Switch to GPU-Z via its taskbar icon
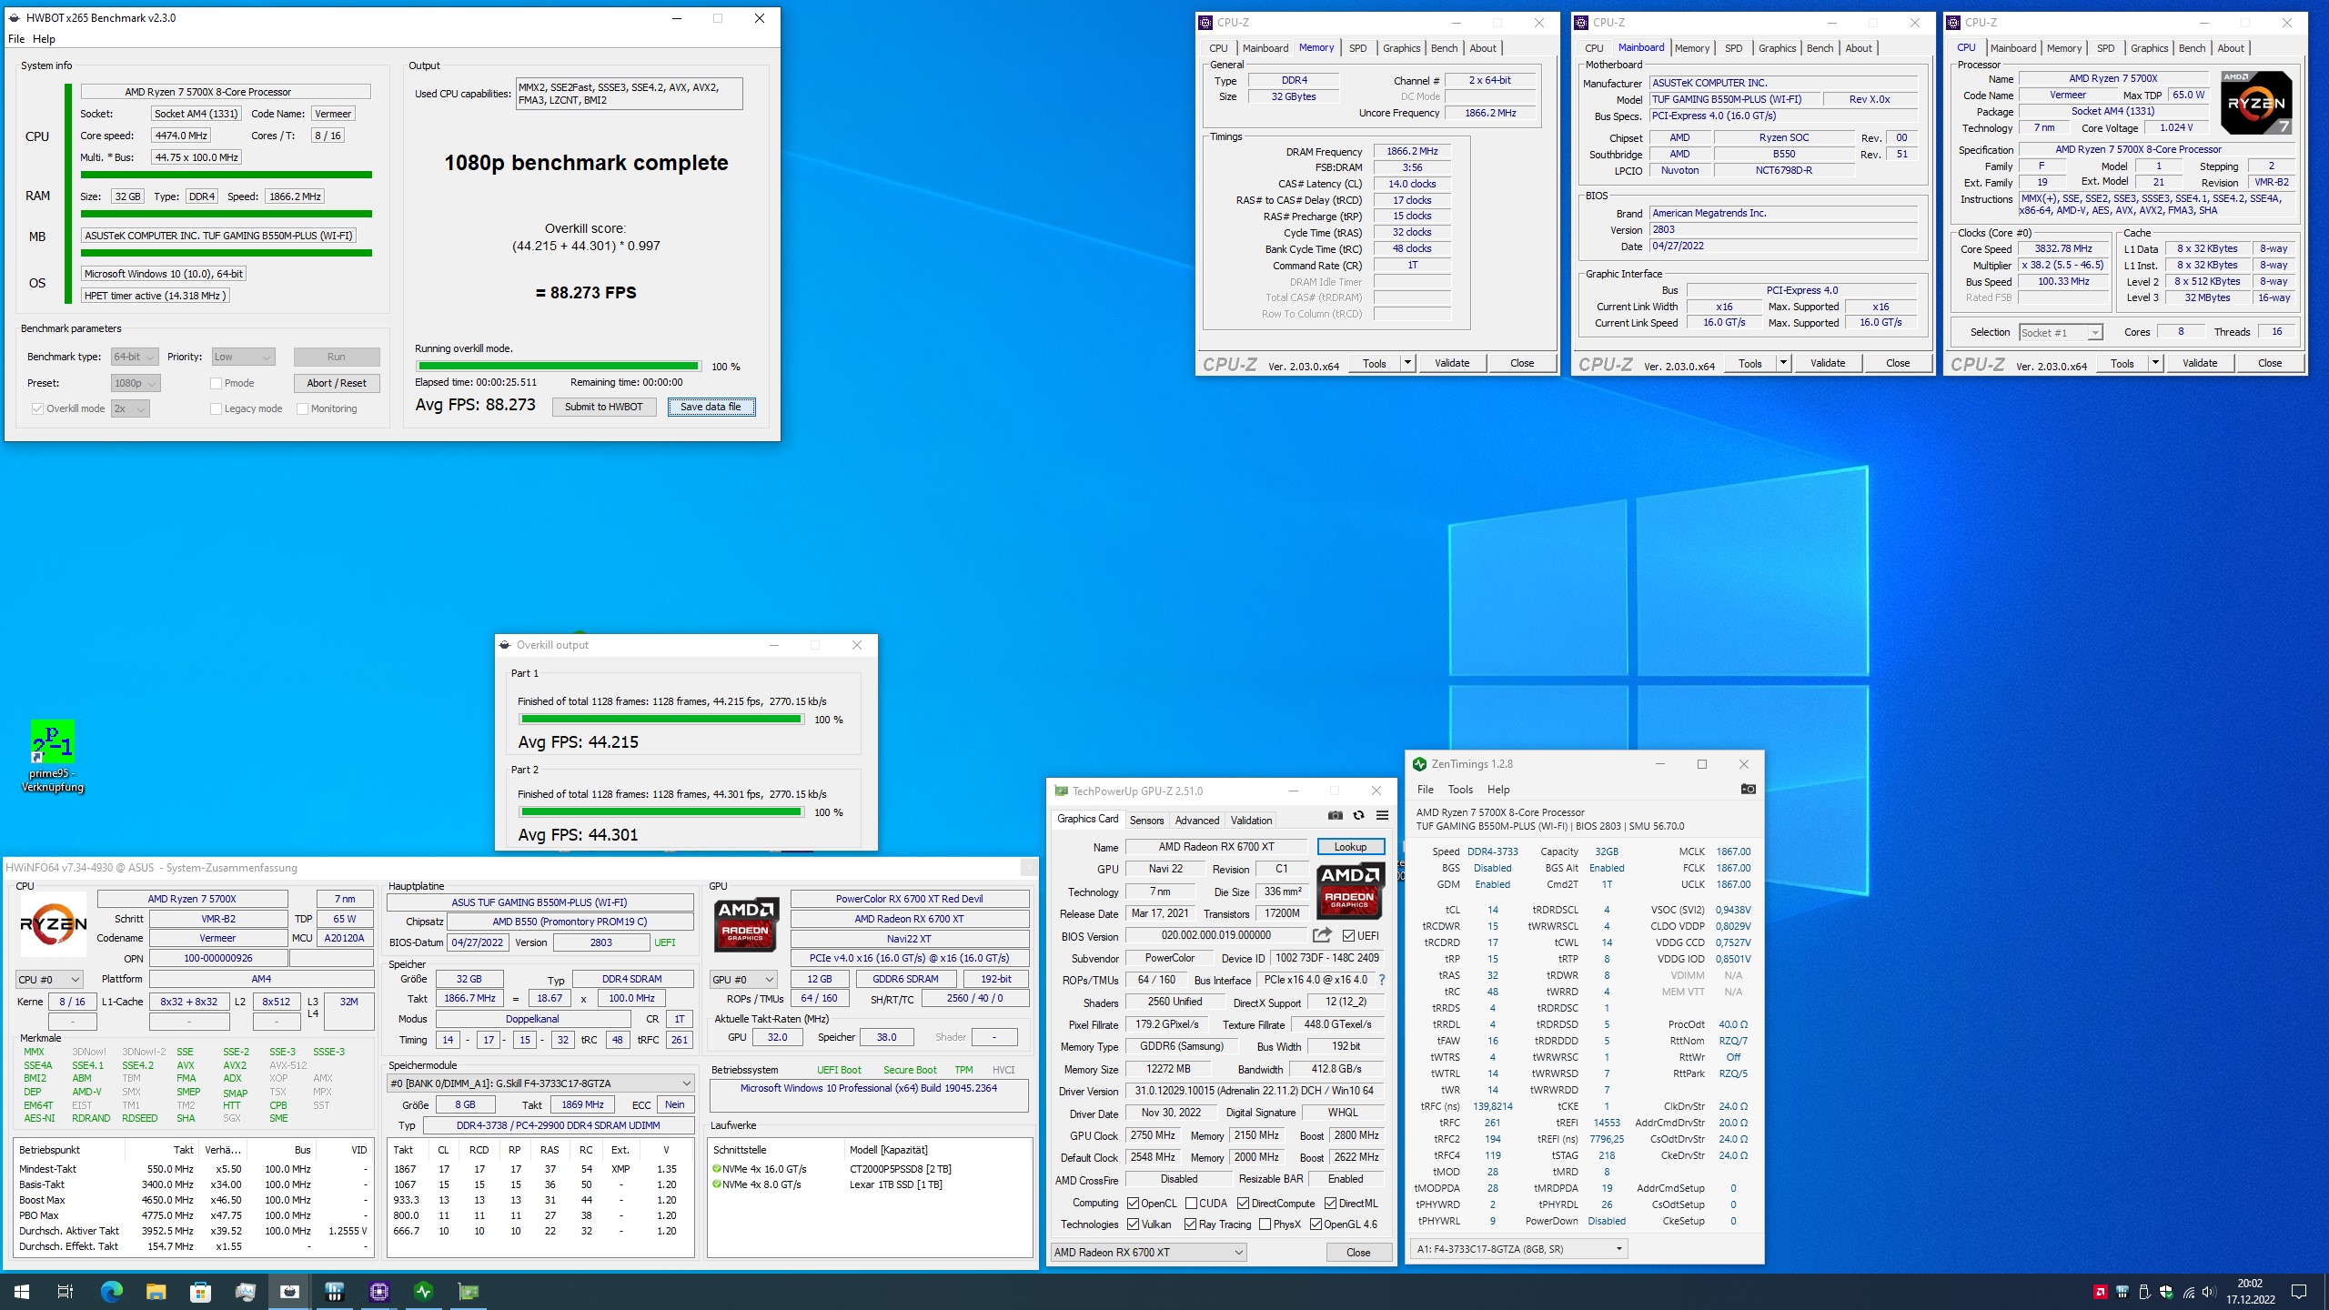The width and height of the screenshot is (2329, 1310). pyautogui.click(x=468, y=1291)
